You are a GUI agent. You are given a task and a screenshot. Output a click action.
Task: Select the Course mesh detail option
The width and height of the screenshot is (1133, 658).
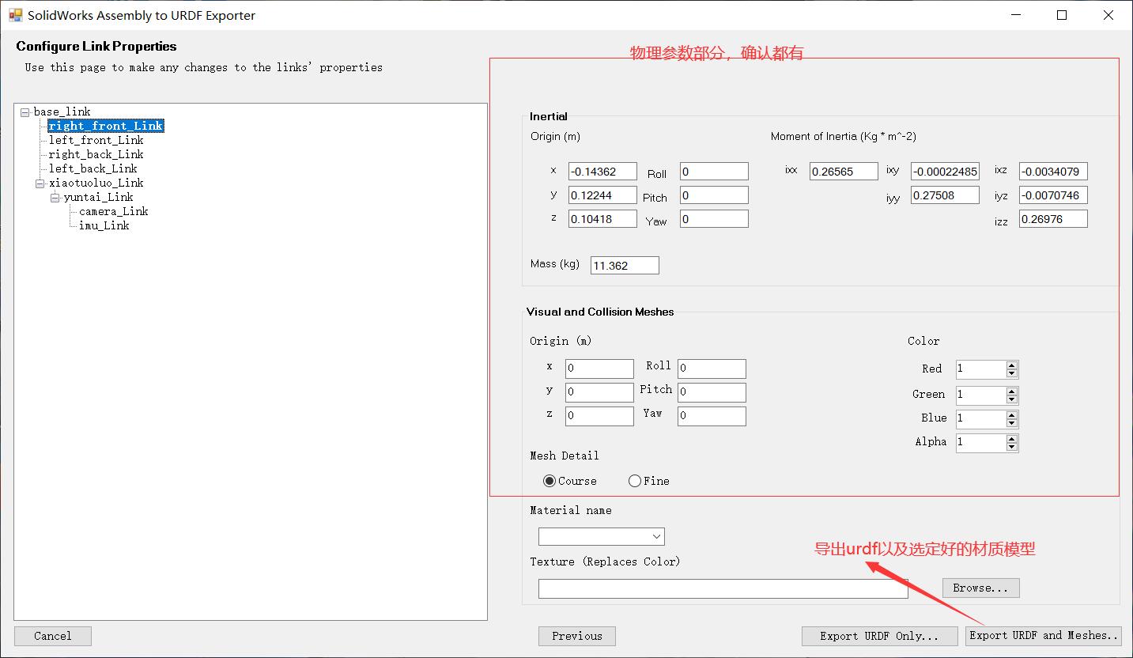[550, 481]
